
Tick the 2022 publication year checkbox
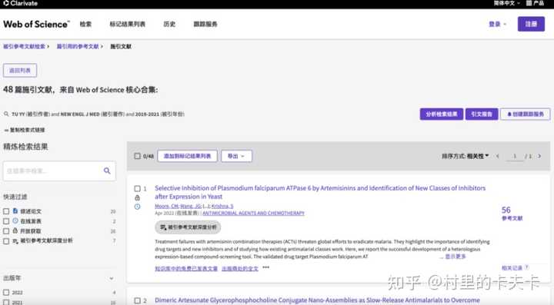[6, 292]
